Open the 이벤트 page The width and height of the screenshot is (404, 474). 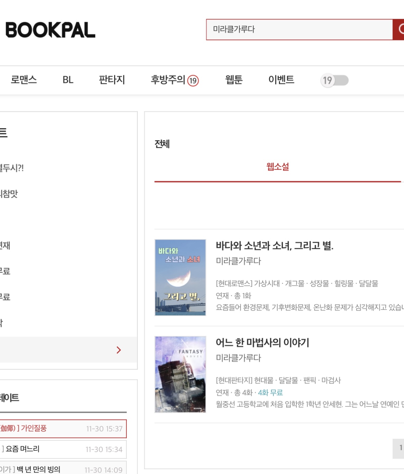pyautogui.click(x=281, y=80)
